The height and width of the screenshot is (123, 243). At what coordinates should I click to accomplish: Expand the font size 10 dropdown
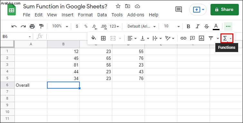pos(172,26)
